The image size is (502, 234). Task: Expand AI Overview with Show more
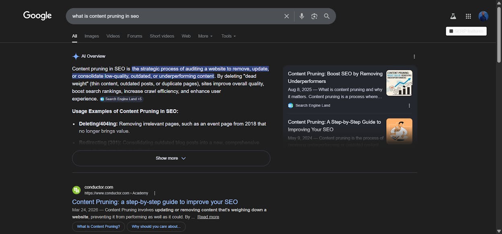click(x=171, y=158)
